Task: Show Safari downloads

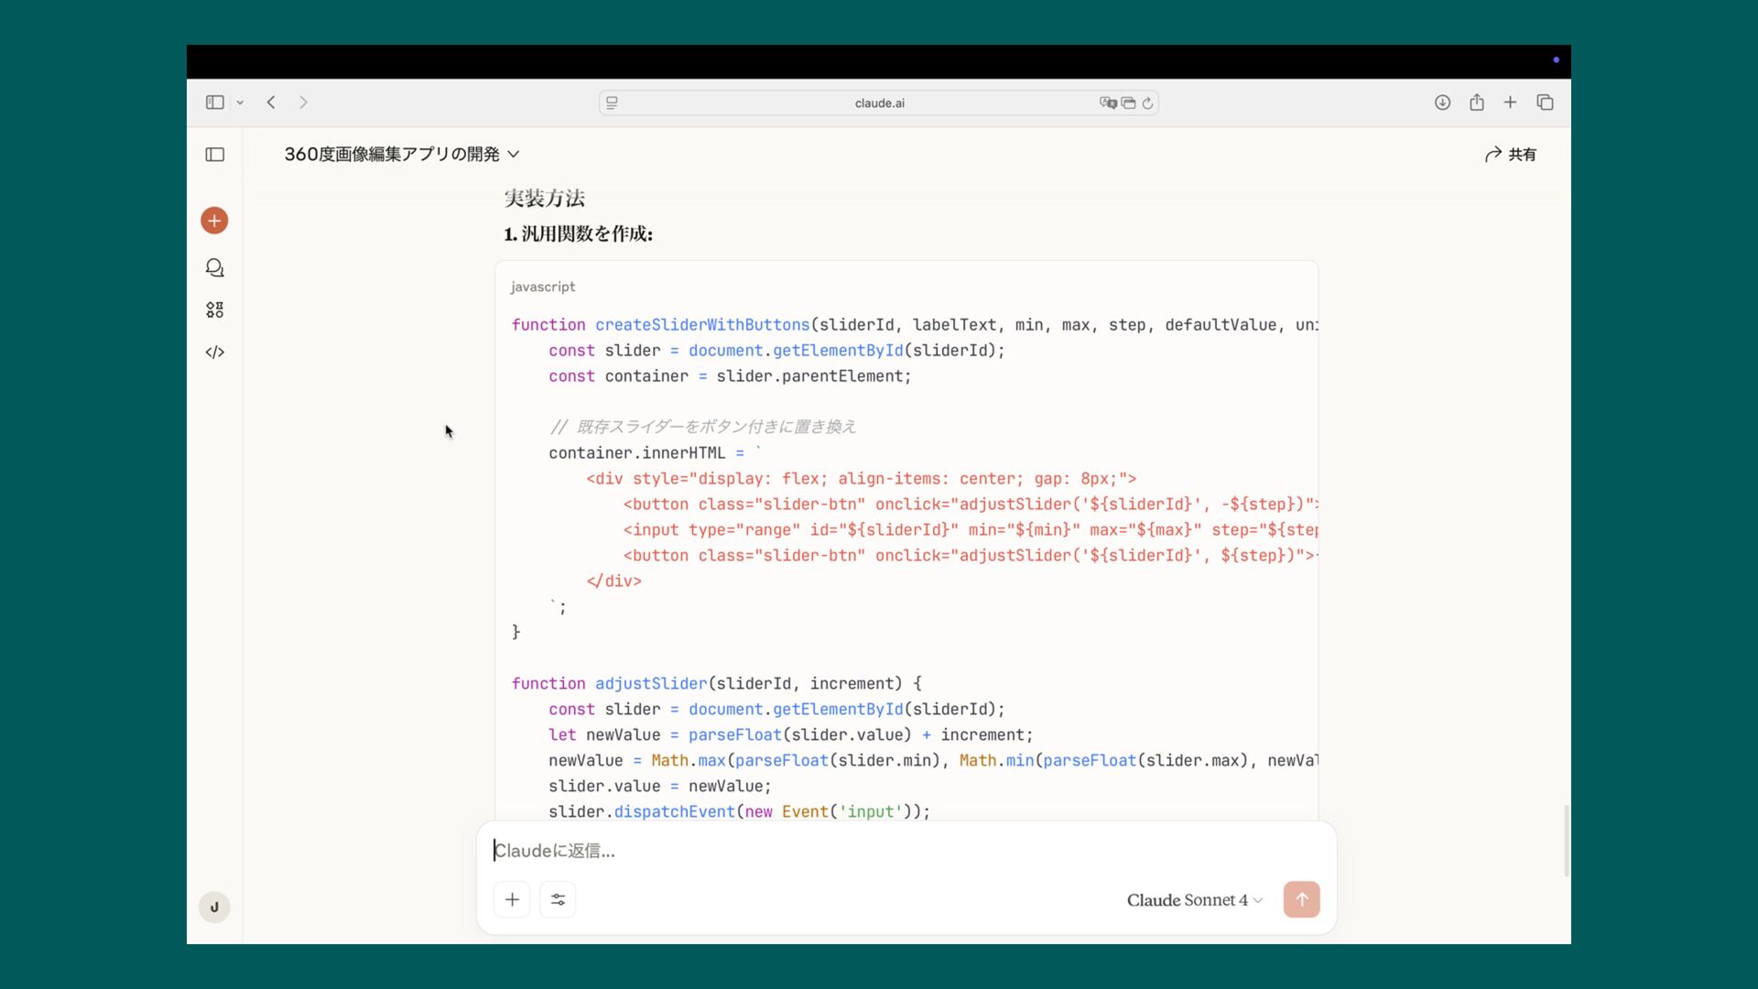Action: [1442, 103]
